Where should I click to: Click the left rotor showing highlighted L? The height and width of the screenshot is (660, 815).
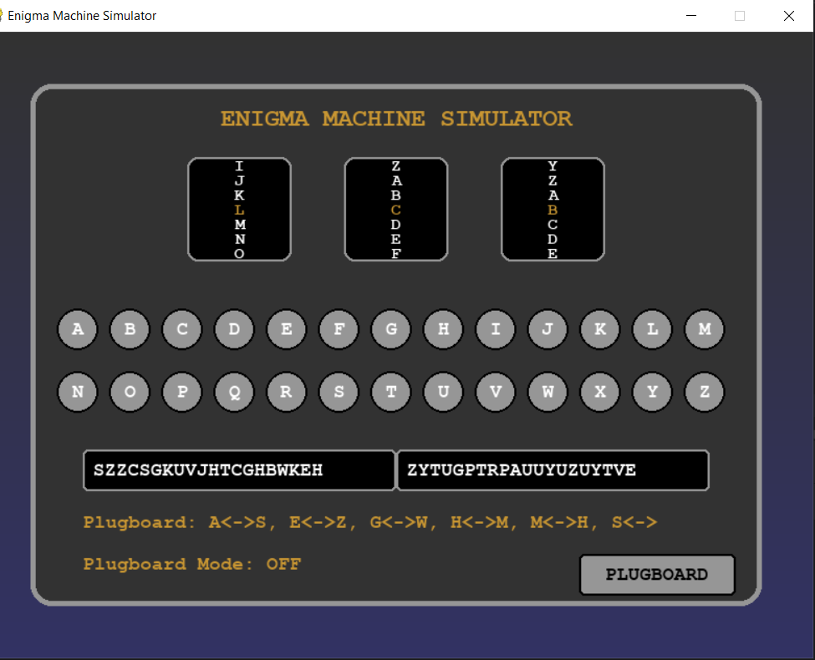tap(240, 209)
